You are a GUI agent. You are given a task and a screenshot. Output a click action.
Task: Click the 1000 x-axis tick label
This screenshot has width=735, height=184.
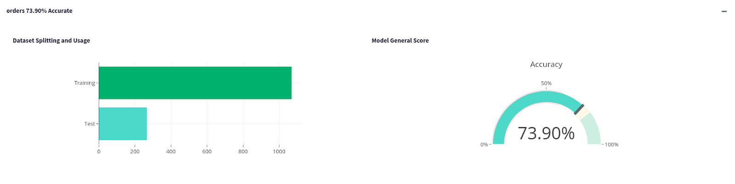coord(279,152)
